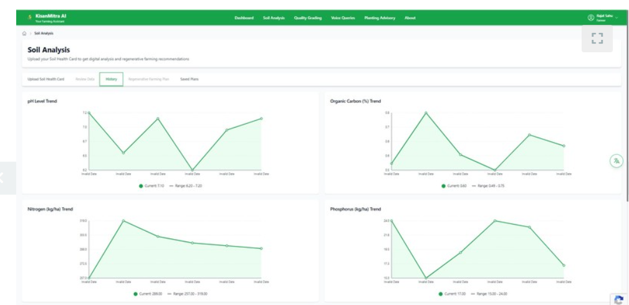Click peak data point in Nitrogen chart
This screenshot has height=305, width=629.
123,221
